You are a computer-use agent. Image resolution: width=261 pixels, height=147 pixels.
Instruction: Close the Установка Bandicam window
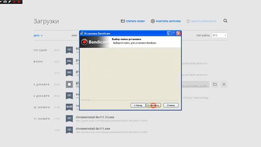click(x=179, y=33)
